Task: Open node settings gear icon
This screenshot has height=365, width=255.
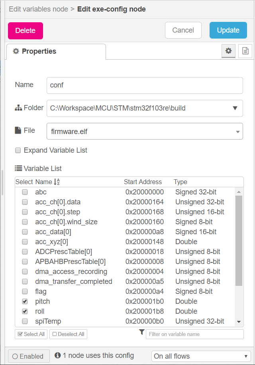Action: [228, 51]
